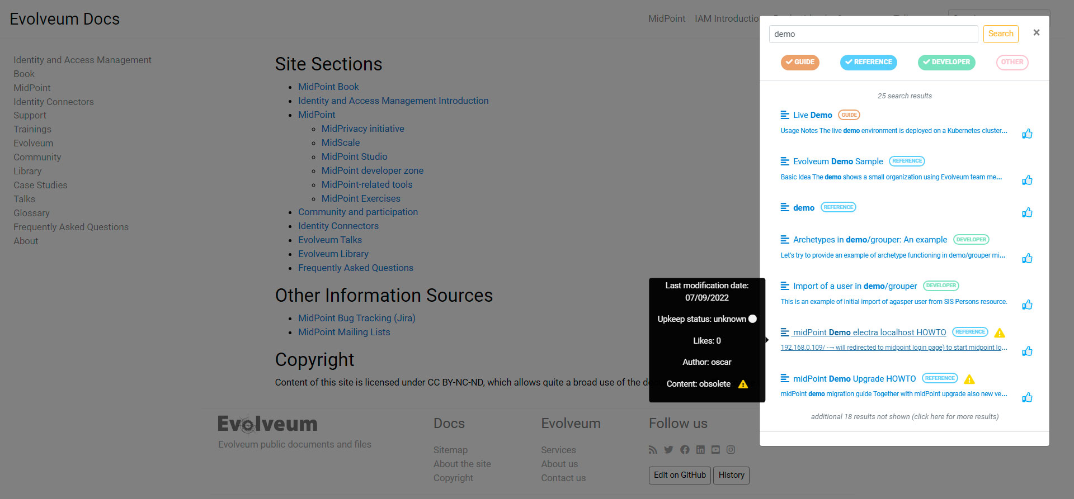Open Sitemap in footer Docs
This screenshot has height=499, width=1074.
pos(450,450)
